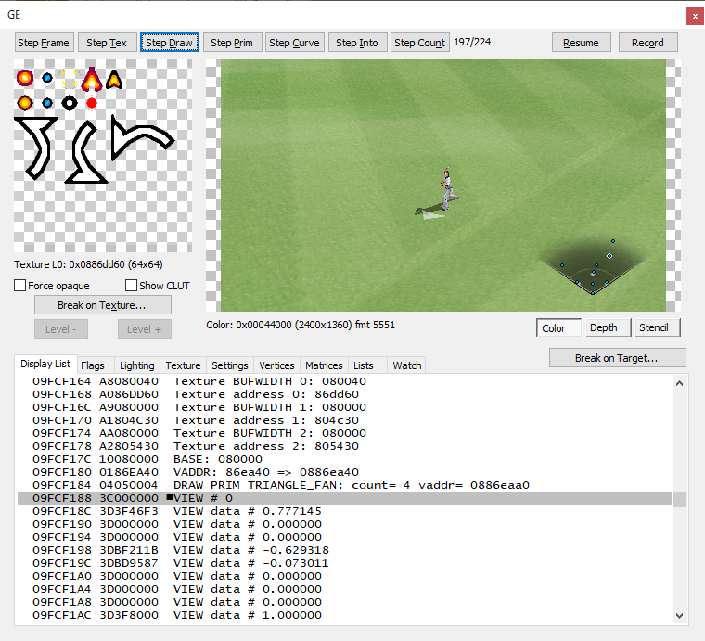Viewport: 705px width, 641px height.
Task: Open the Texture tab
Action: [x=183, y=365]
